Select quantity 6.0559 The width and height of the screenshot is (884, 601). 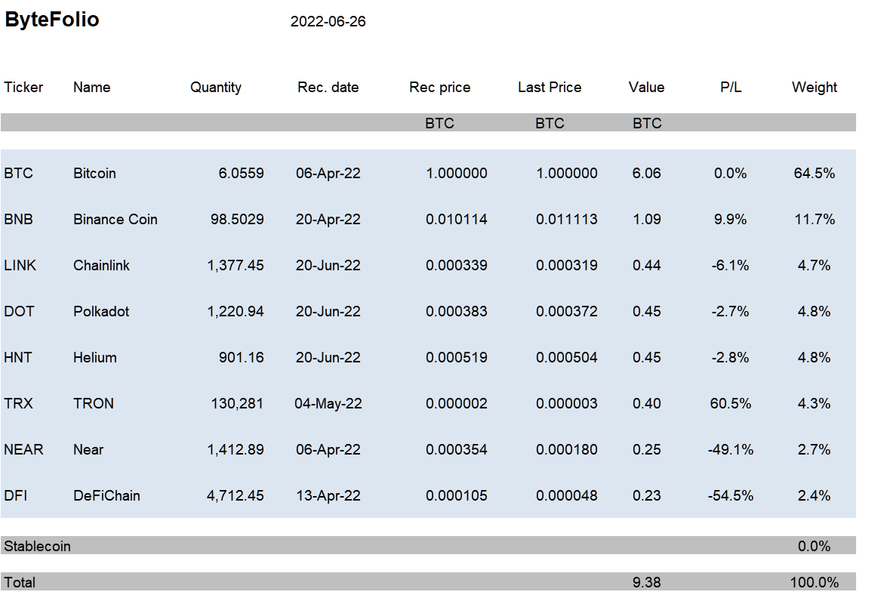click(x=242, y=173)
